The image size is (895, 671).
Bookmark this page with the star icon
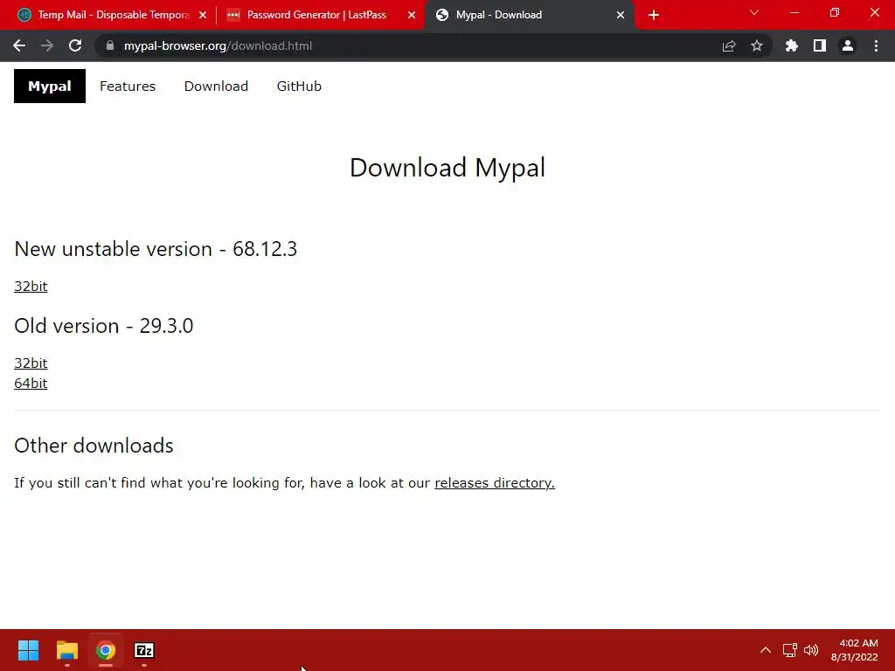click(757, 45)
